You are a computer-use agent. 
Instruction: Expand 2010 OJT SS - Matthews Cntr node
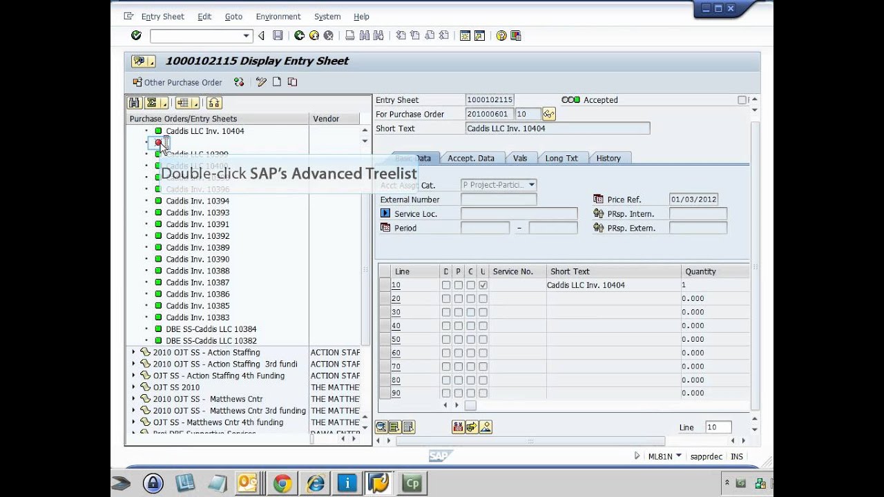[x=133, y=399]
